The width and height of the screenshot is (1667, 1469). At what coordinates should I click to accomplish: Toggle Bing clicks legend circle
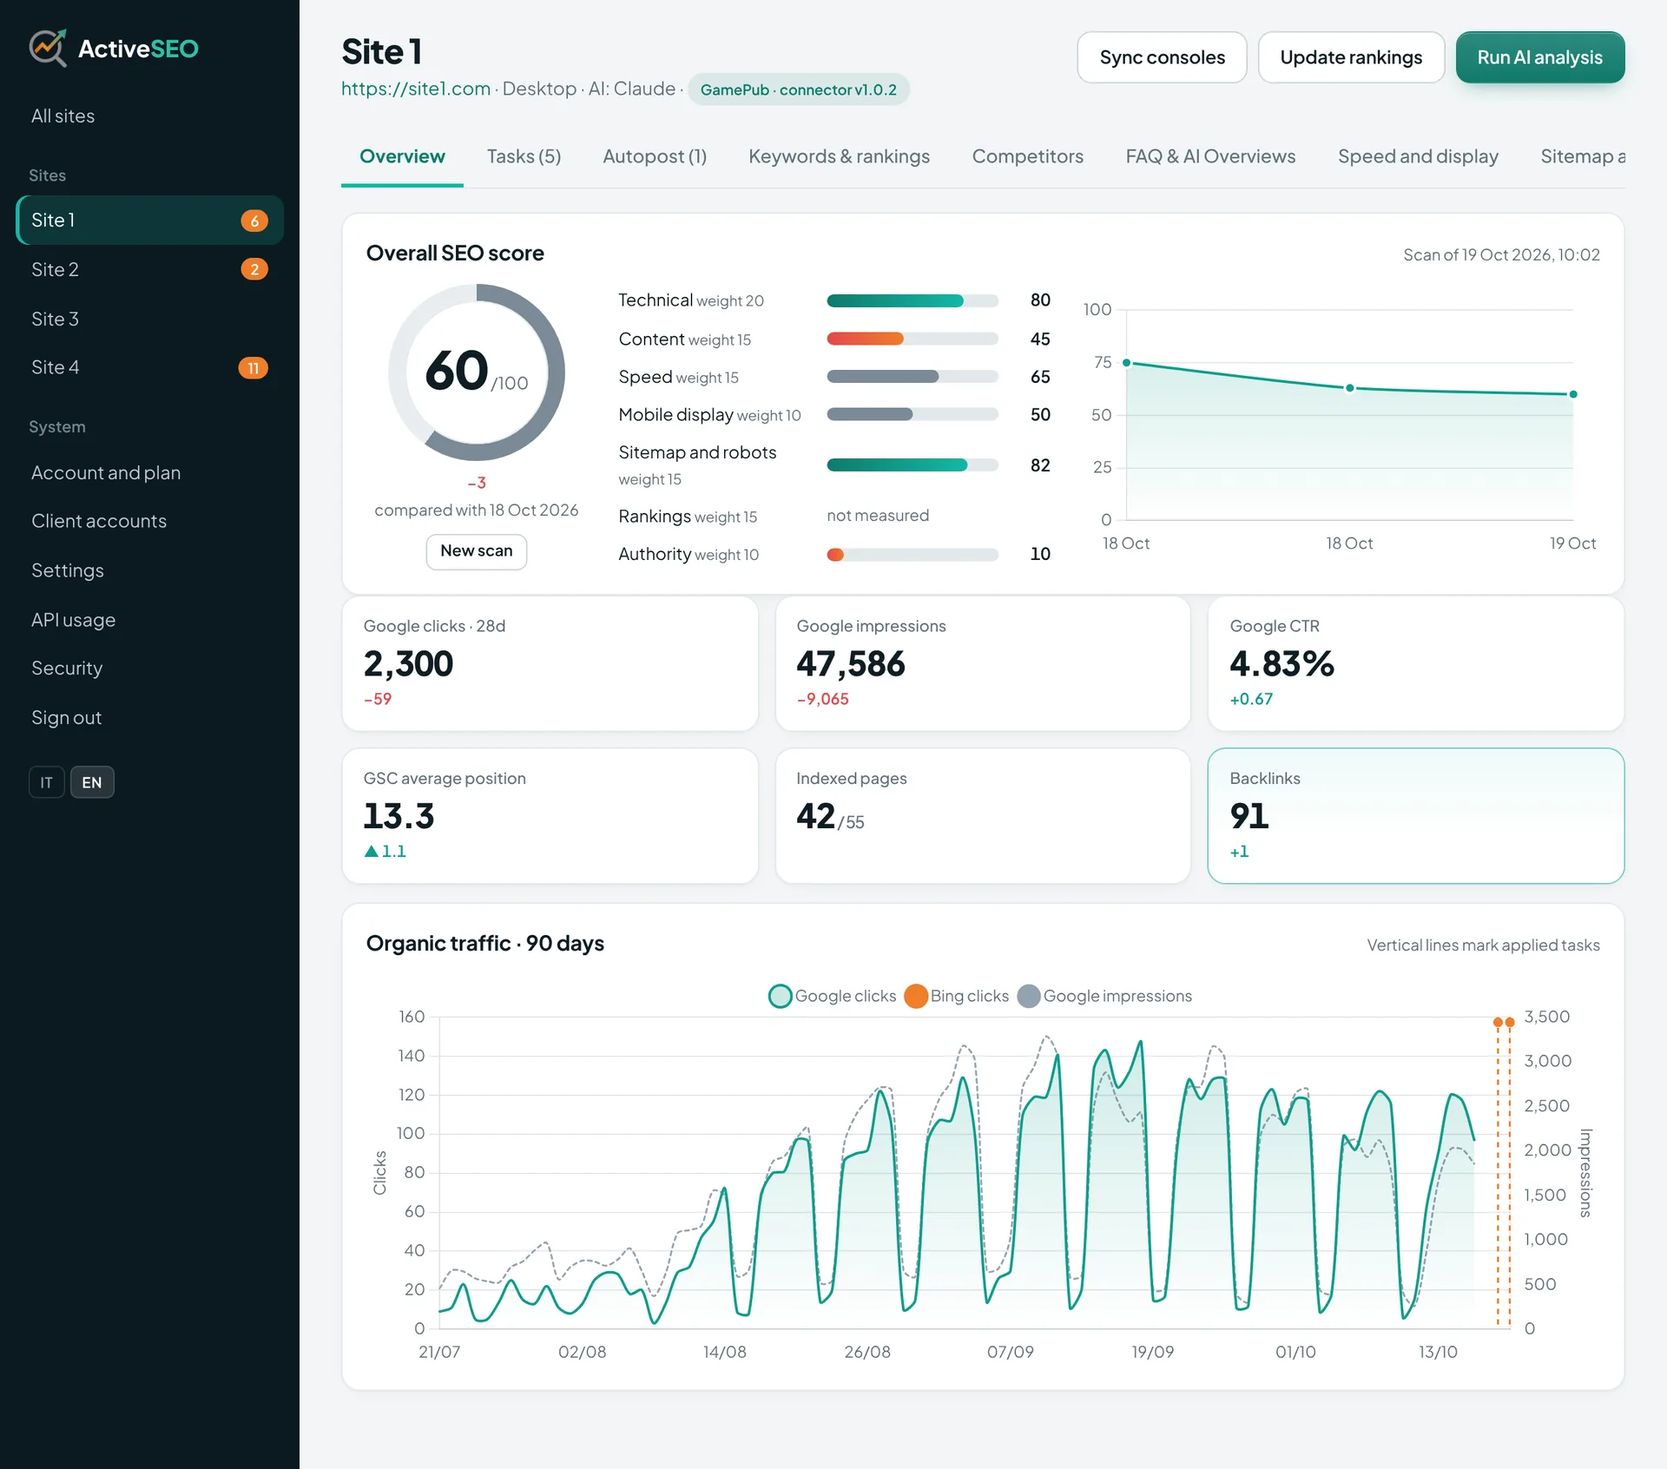click(915, 996)
